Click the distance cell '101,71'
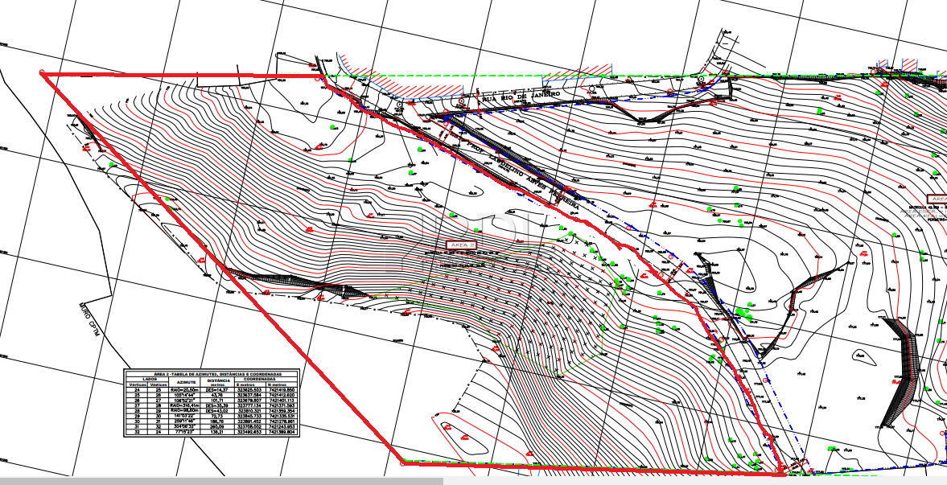This screenshot has width=947, height=485. coord(216,401)
